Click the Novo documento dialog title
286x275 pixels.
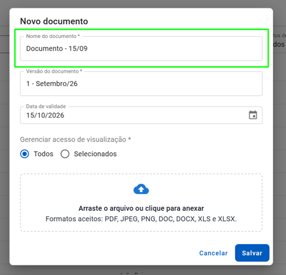point(54,21)
